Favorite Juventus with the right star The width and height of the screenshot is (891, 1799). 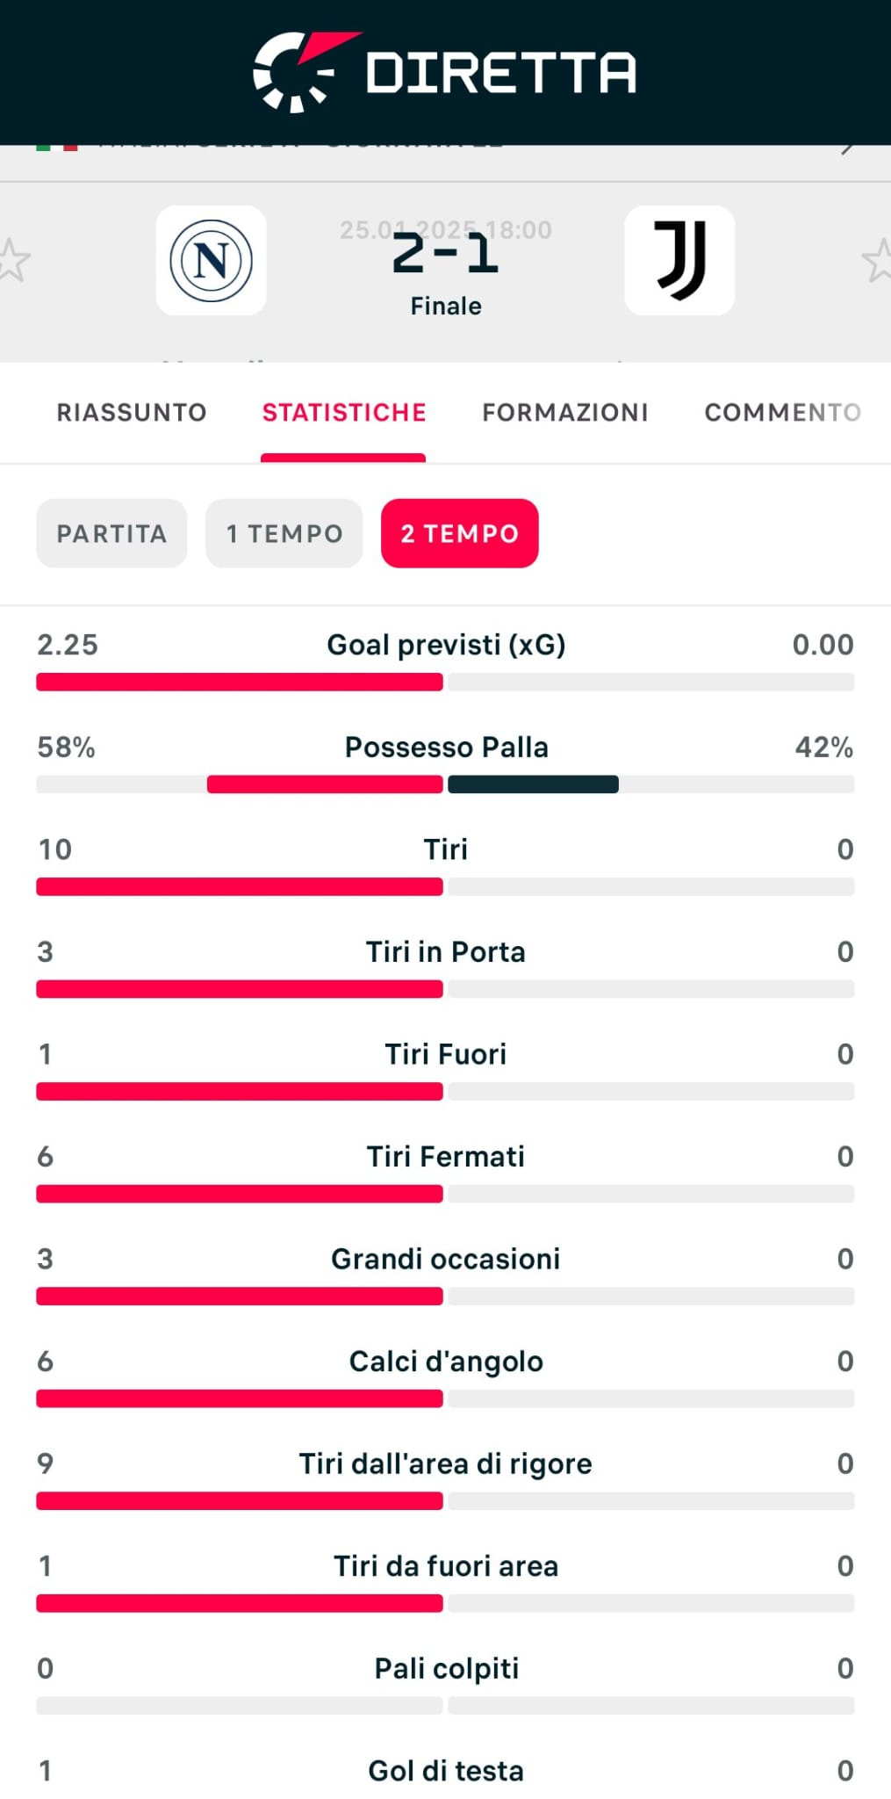tap(878, 260)
